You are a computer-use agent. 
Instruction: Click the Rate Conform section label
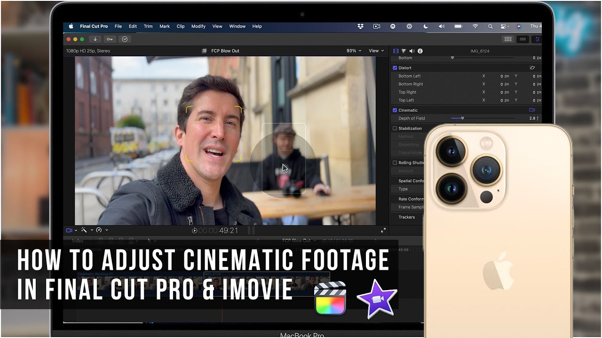point(411,199)
